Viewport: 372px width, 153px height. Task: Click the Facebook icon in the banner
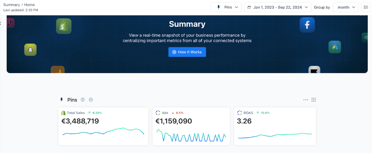307,25
